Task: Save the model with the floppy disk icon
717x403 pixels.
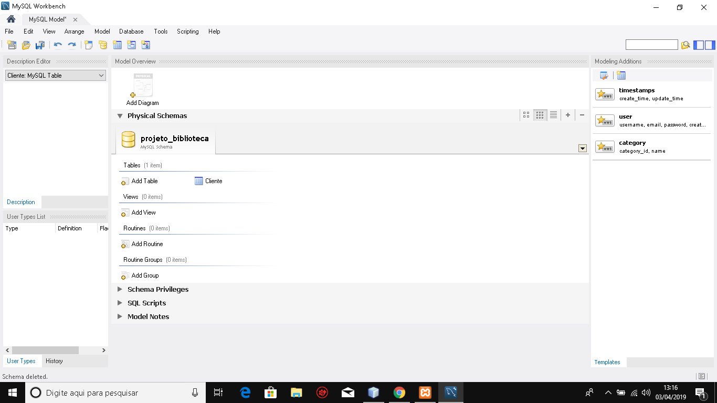Action: pyautogui.click(x=40, y=45)
